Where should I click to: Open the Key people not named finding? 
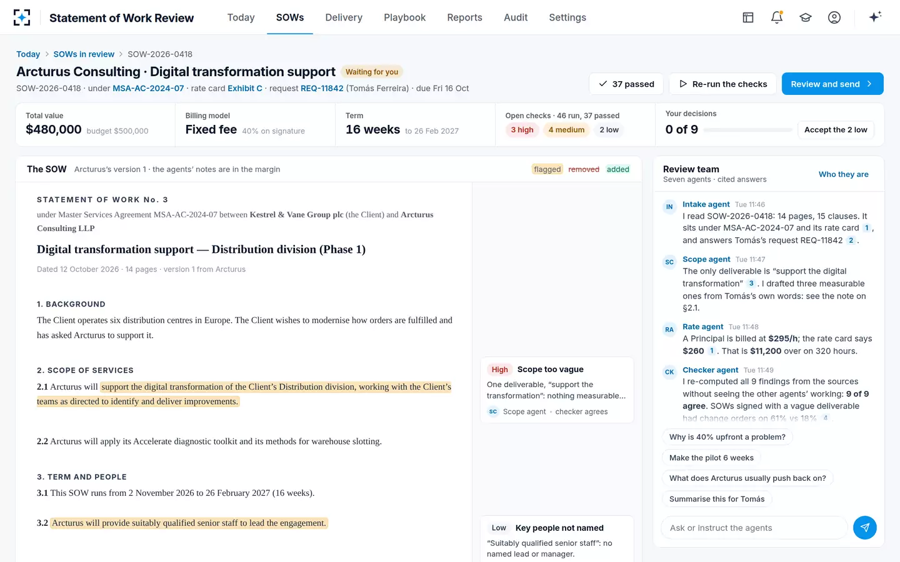557,539
